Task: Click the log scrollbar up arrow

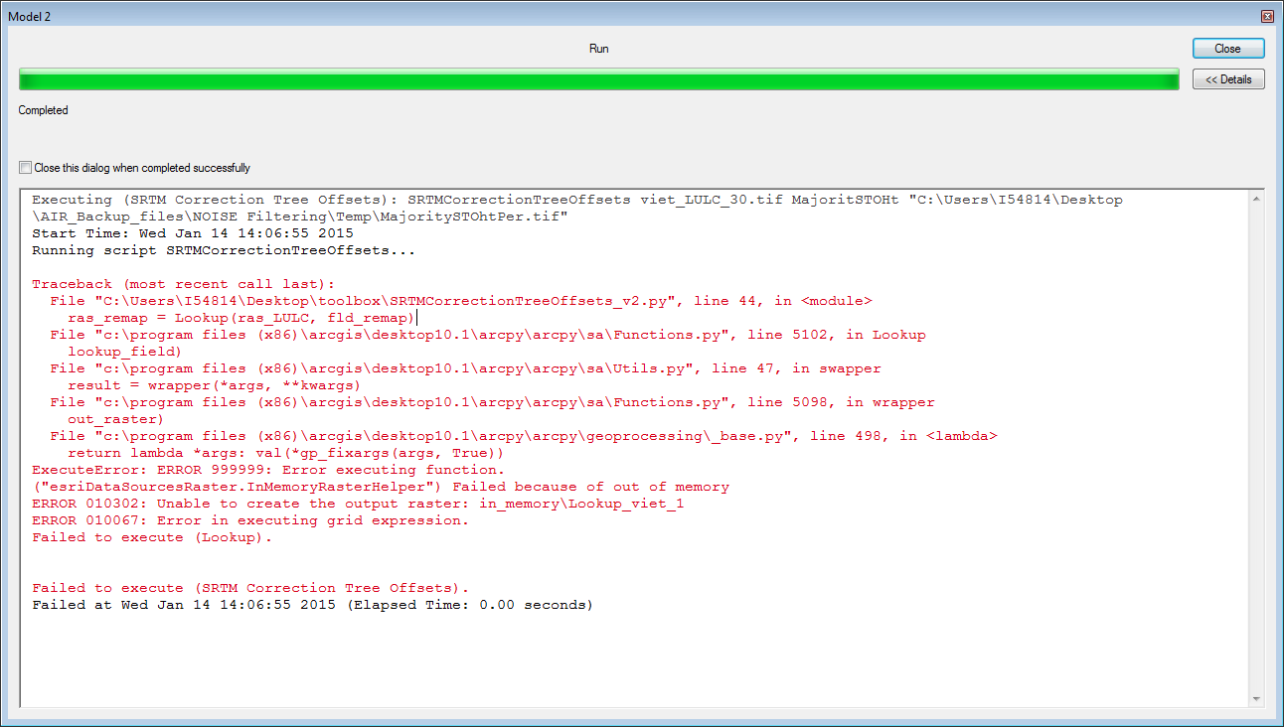Action: (x=1256, y=199)
